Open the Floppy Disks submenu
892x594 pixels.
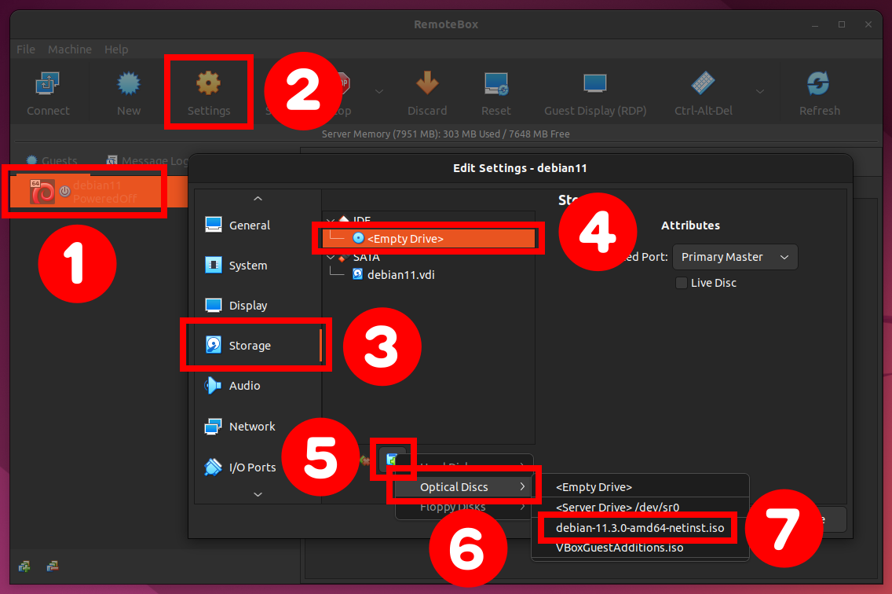[464, 507]
